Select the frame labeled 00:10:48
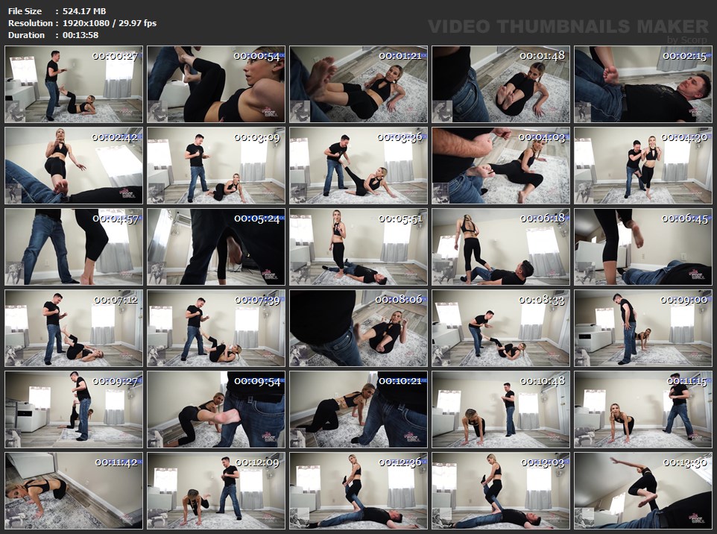Viewport: 717px width, 534px height. pos(501,409)
